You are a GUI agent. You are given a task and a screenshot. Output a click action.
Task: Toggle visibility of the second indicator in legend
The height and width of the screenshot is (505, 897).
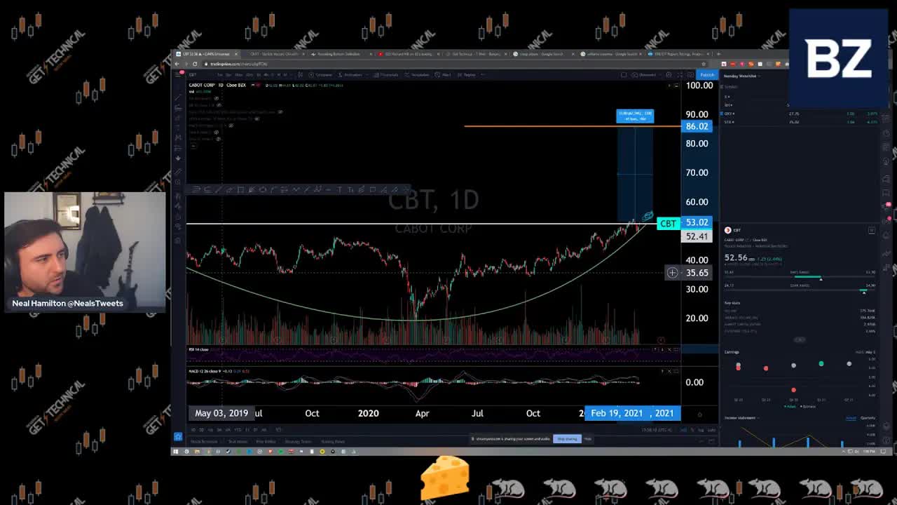[218, 105]
